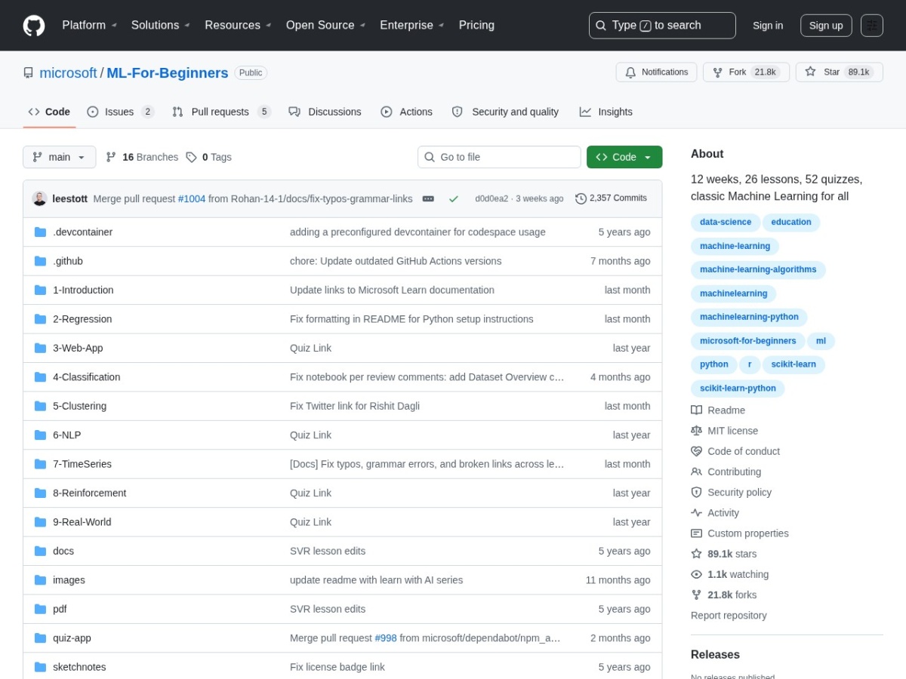
Task: Expand the Solutions menu
Action: coord(160,25)
